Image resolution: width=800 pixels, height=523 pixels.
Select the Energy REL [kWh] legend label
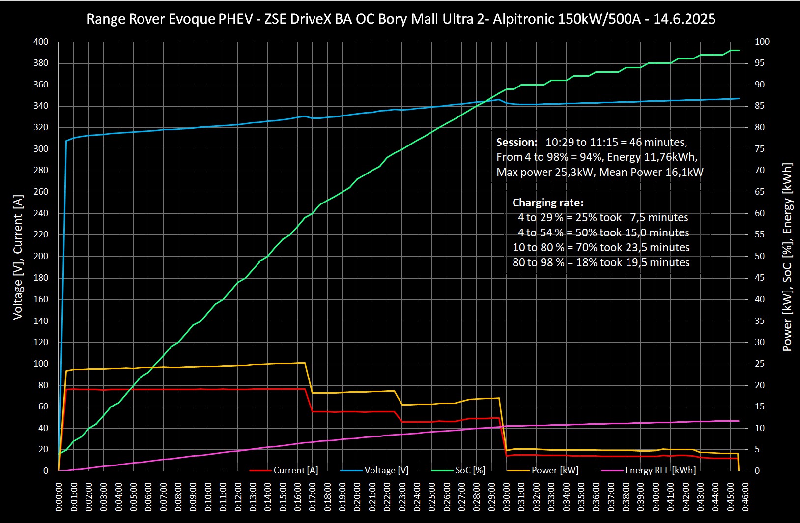(x=660, y=470)
